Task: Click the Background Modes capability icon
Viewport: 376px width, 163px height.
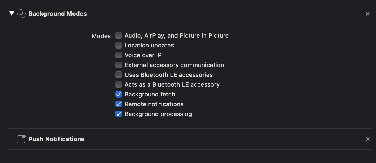Action: 21,14
